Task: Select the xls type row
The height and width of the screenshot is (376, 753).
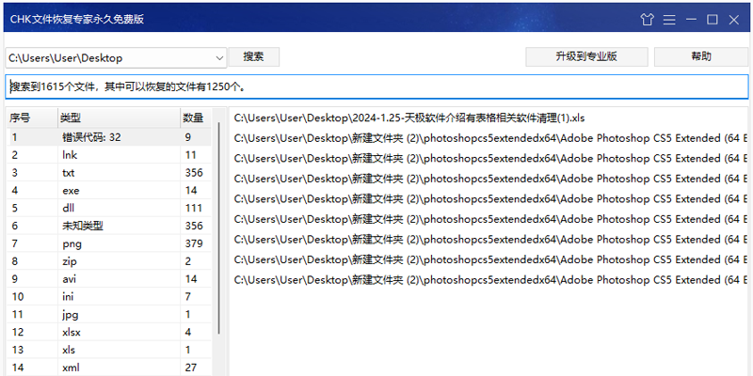Action: [109, 350]
